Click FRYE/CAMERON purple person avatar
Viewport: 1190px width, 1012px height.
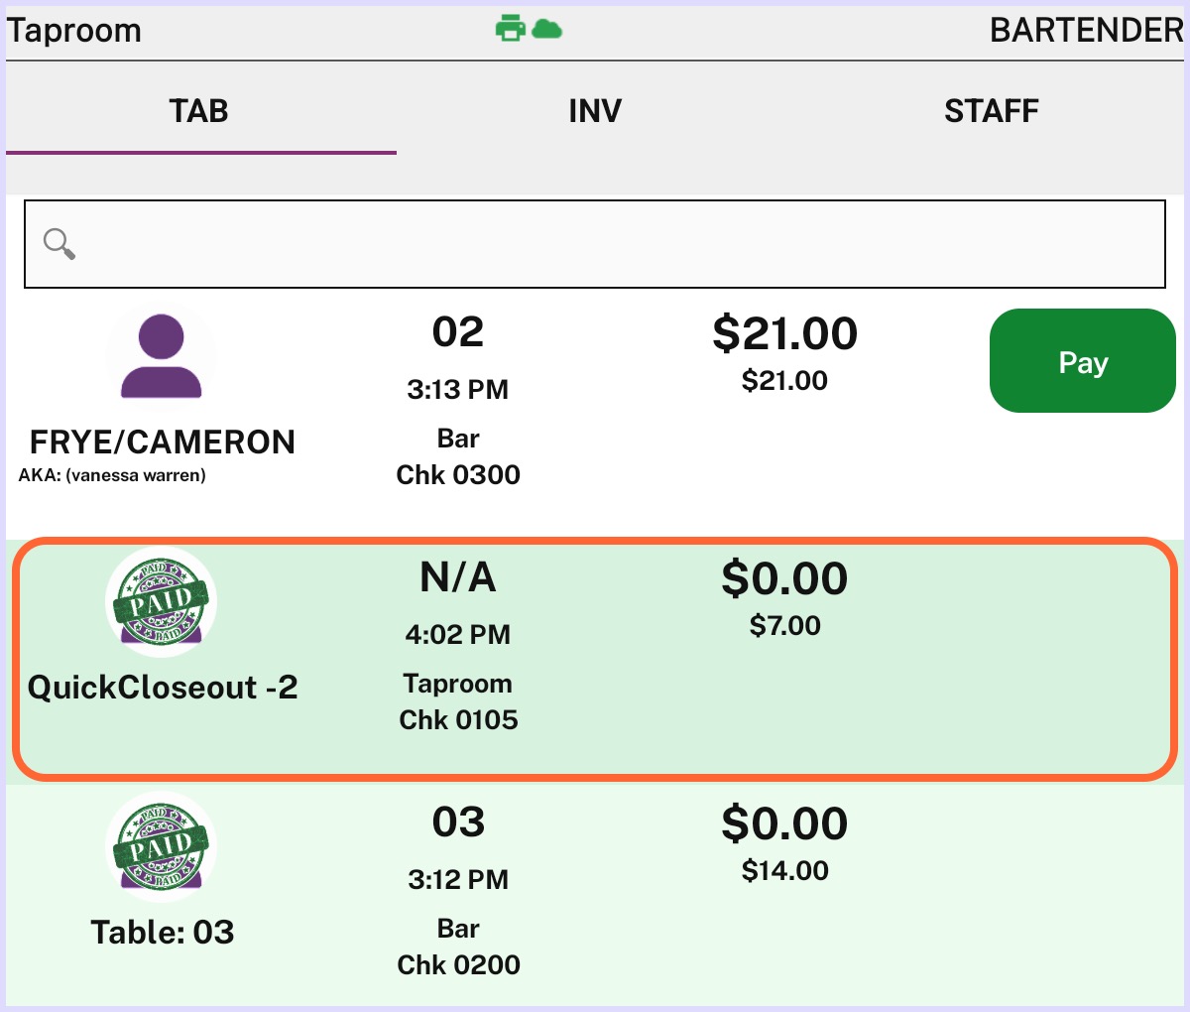(x=162, y=357)
